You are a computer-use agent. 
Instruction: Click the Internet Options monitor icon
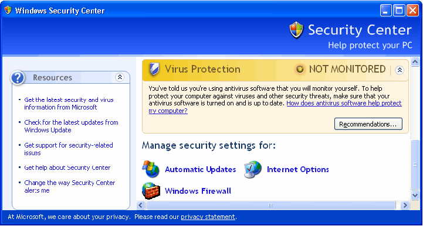(253, 169)
